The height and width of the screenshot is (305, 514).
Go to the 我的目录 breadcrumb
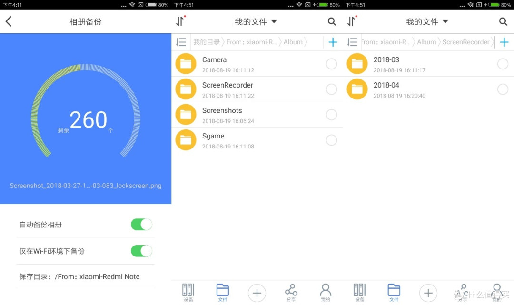coord(207,42)
